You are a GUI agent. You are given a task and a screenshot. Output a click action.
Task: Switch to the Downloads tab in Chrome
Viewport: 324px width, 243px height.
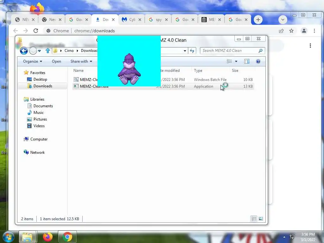[x=105, y=20]
